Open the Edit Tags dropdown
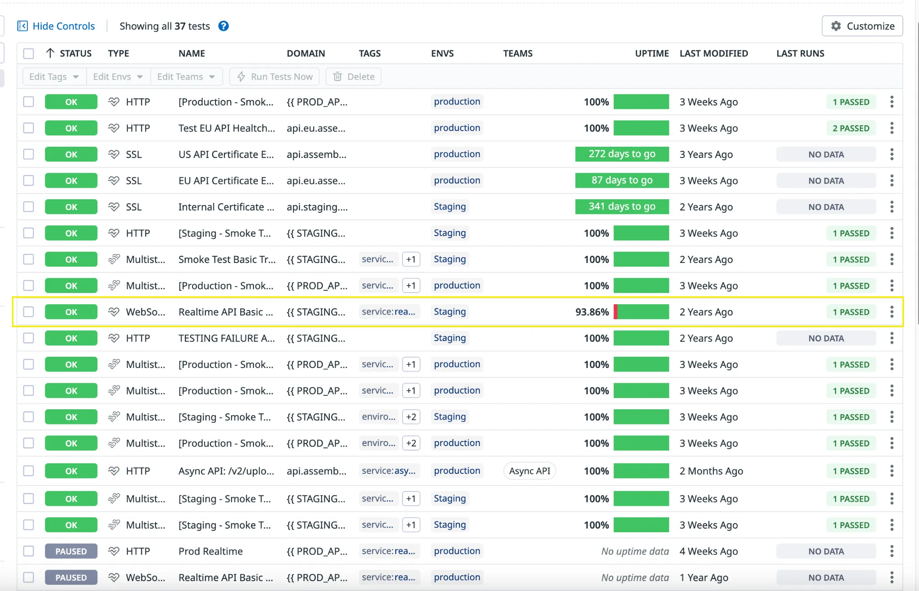This screenshot has height=591, width=919. click(x=54, y=77)
